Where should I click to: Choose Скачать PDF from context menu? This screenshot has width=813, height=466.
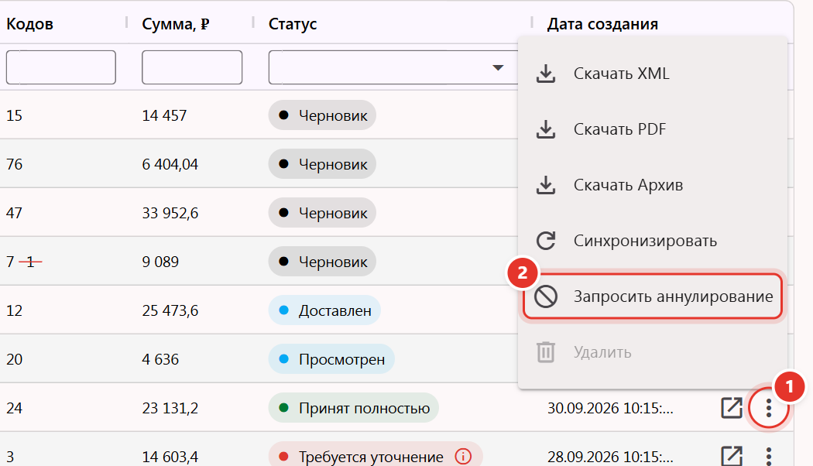652,129
